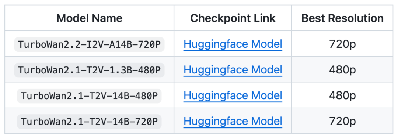Select the TurboWan2.2-I2V-A14B-720P model name
Screen dimensions: 398x137
[x=89, y=44]
